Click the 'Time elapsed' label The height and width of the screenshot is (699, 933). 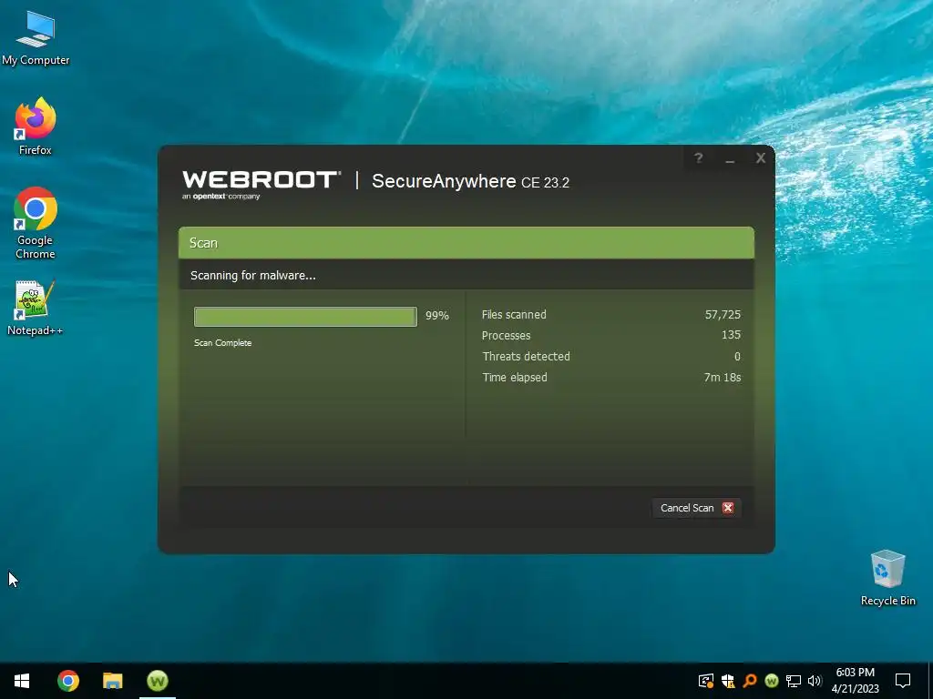point(515,378)
